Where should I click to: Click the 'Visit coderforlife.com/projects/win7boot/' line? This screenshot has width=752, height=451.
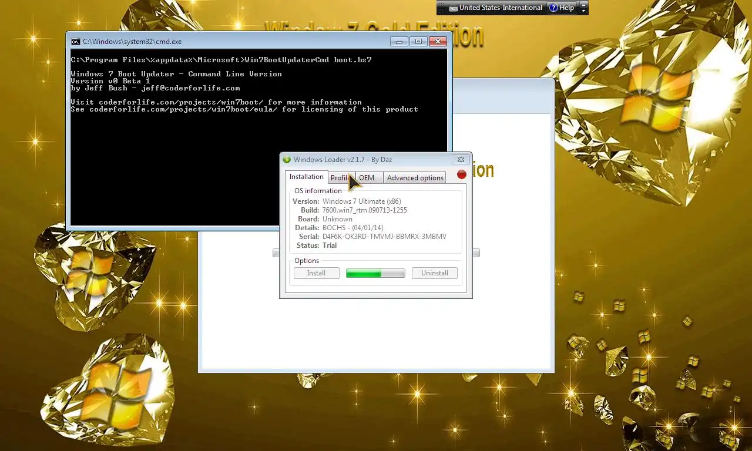(216, 102)
